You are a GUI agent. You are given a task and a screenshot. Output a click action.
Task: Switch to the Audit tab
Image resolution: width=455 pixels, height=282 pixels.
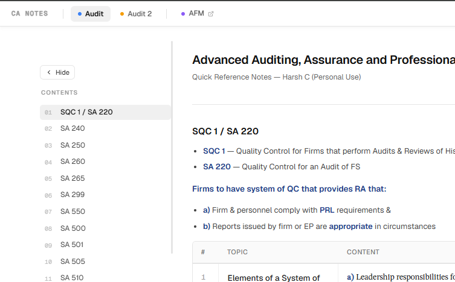(91, 14)
